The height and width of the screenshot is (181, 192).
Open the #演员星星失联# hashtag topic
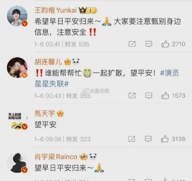107,78
